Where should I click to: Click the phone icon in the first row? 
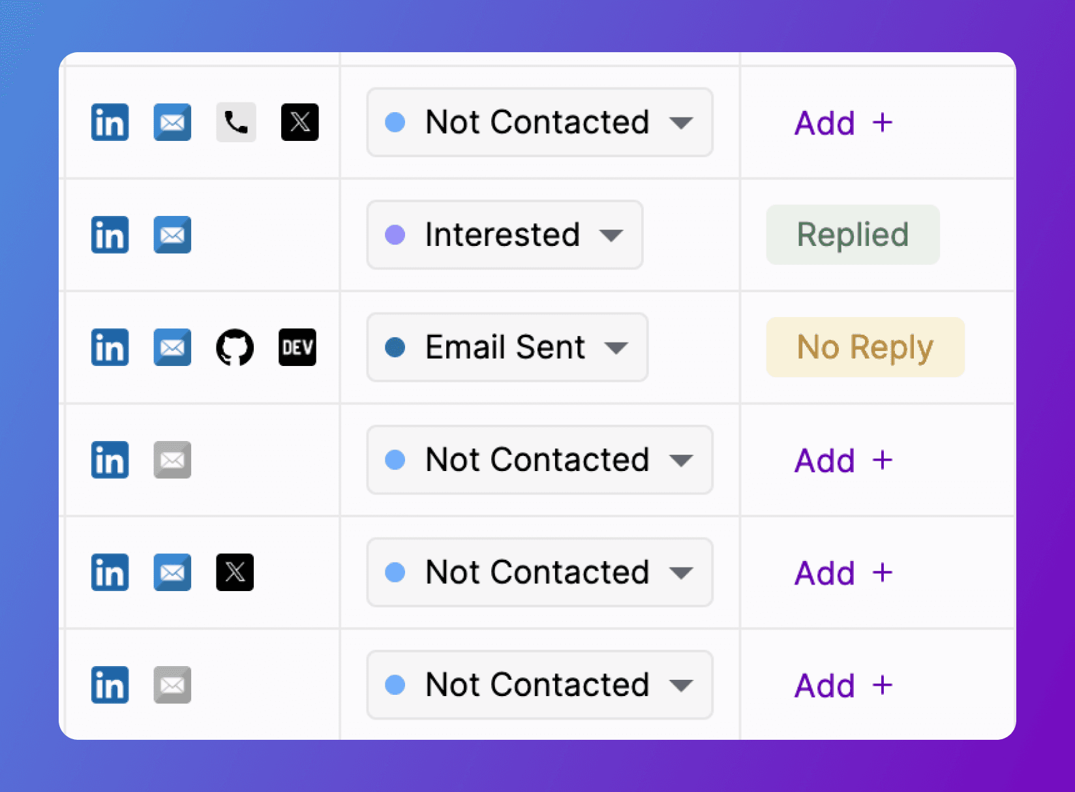(x=235, y=122)
